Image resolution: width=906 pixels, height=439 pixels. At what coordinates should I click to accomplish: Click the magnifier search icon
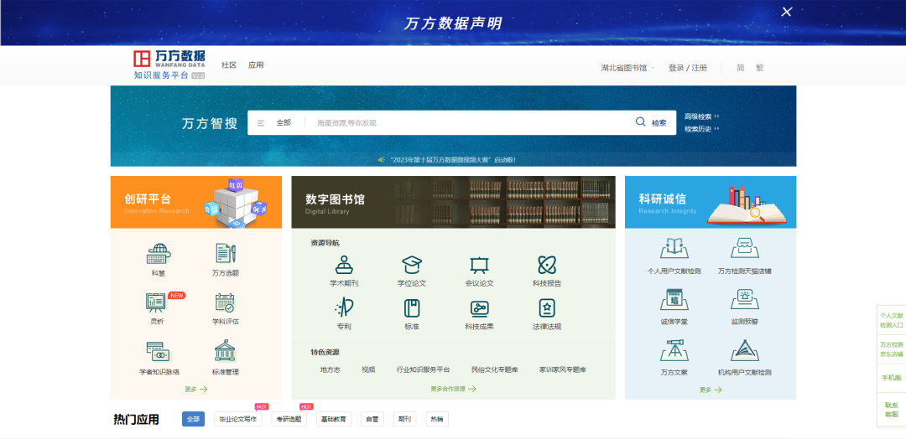coord(640,121)
